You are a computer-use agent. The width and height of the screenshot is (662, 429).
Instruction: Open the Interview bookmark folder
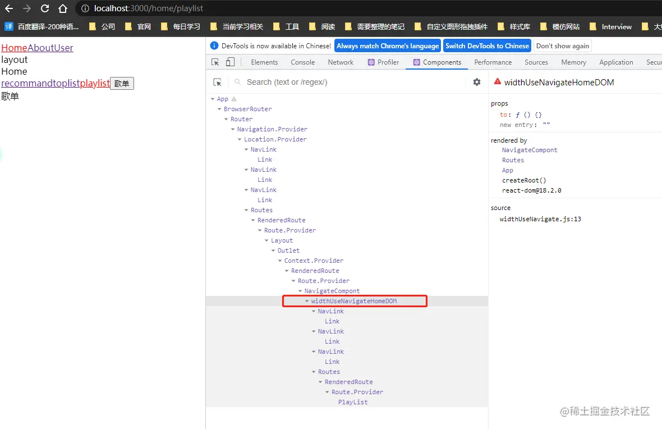(610, 26)
